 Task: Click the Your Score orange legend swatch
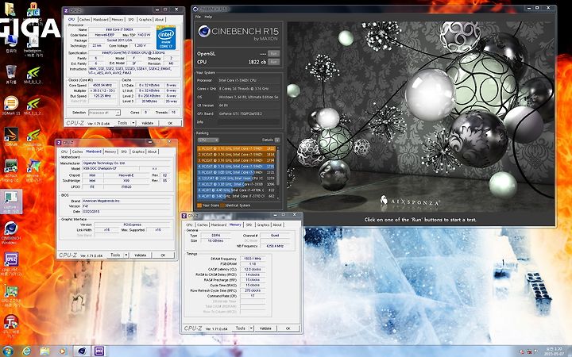(199, 205)
